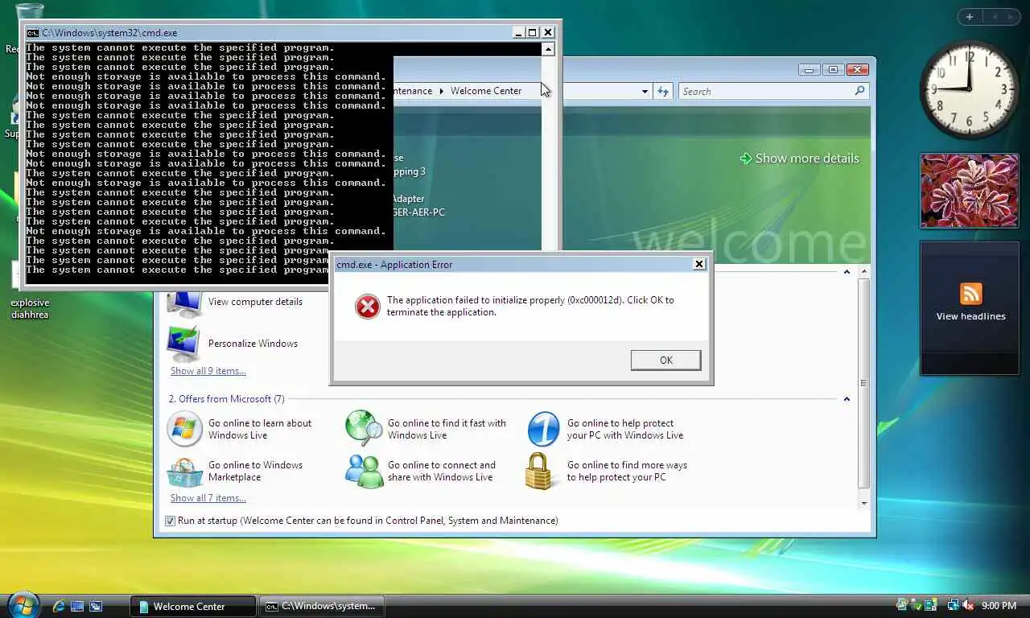The image size is (1030, 618).
Task: Click the muted volume tray icon
Action: pyautogui.click(x=968, y=605)
